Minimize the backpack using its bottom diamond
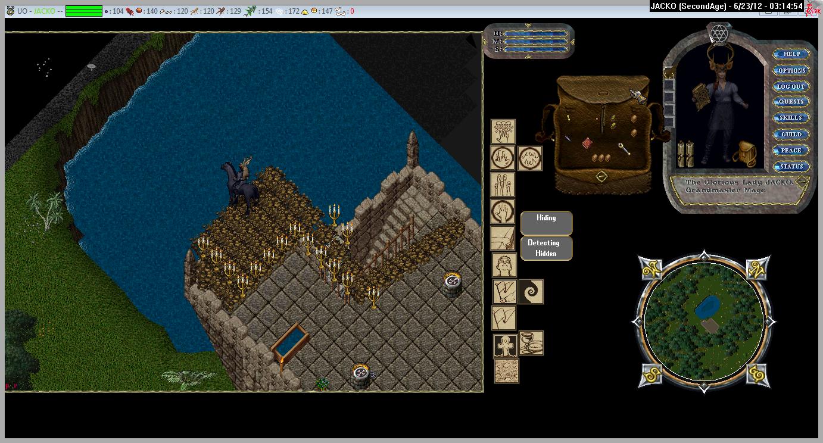Viewport: 823px width, 443px height. pos(601,176)
